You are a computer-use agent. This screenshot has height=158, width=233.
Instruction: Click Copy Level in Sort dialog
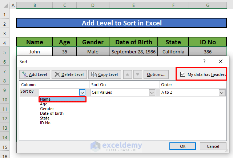(105, 74)
